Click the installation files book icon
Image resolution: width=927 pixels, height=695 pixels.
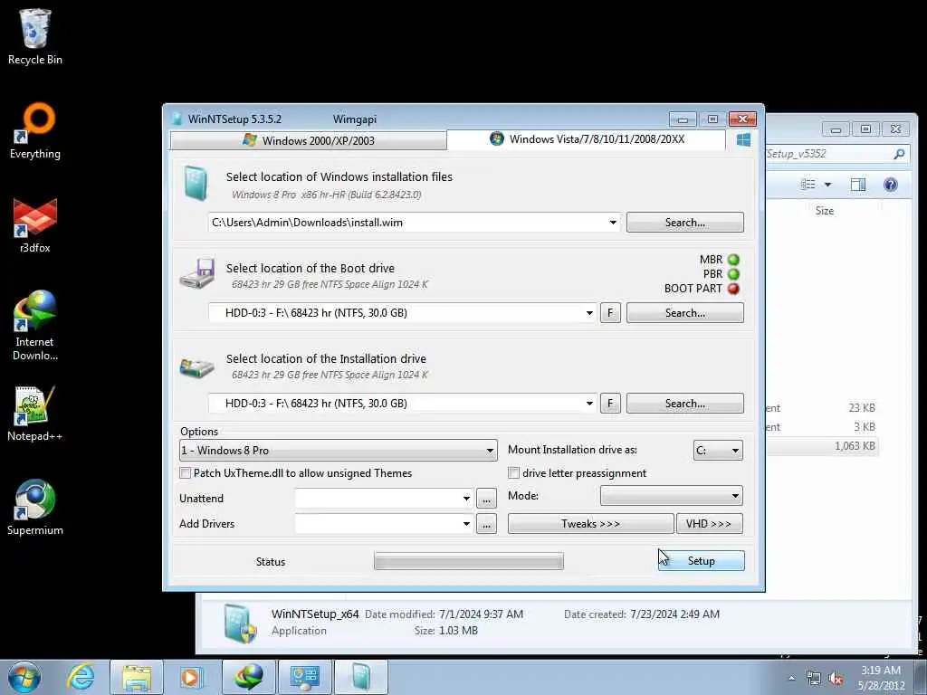(x=196, y=183)
